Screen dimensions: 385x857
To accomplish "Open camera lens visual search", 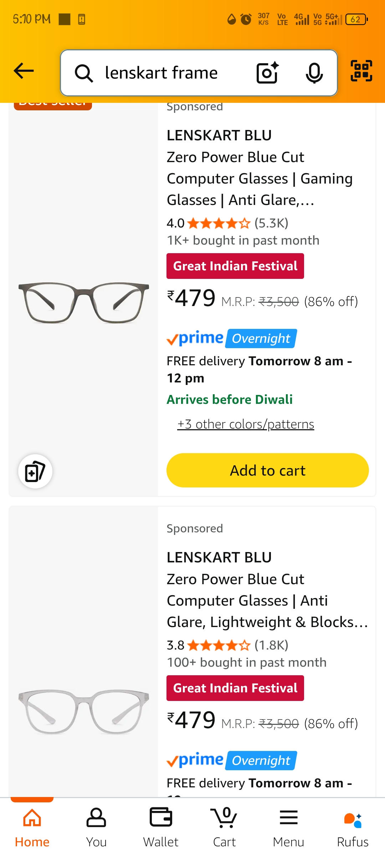I will click(267, 73).
